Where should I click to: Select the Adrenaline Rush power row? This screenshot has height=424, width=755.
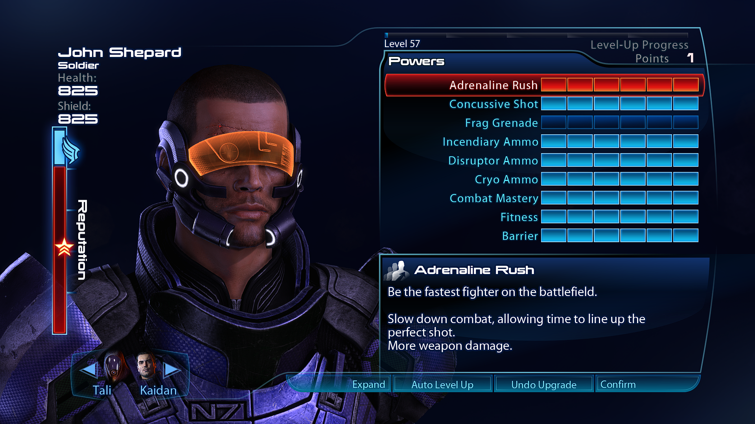(x=544, y=85)
